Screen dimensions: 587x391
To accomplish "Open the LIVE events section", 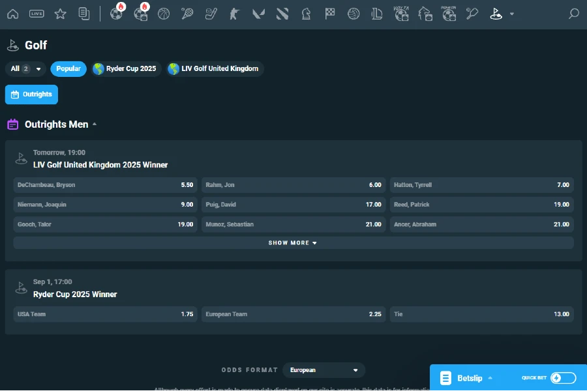I will coord(37,13).
